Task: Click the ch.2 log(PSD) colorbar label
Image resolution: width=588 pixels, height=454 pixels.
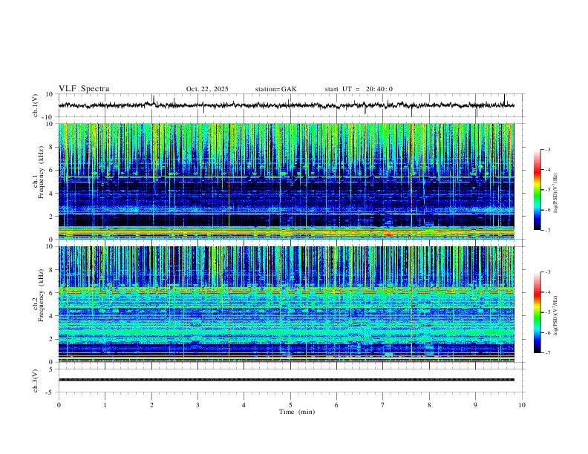Action: 556,315
